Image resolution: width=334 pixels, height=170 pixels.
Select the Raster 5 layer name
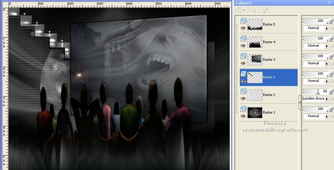click(269, 24)
